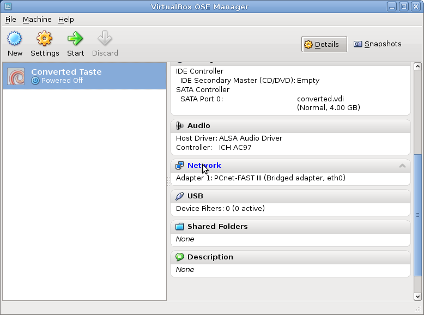Click the window resize grip corner
424x315 pixels.
[x=417, y=308]
